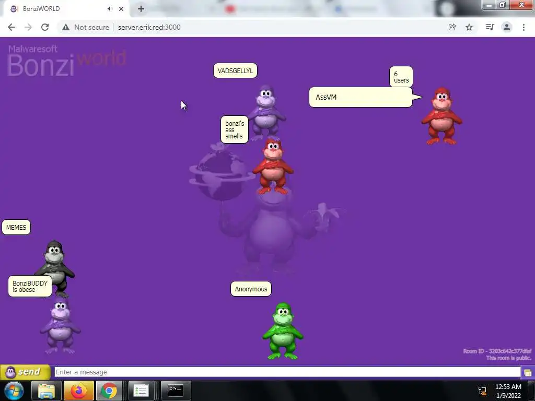Image resolution: width=535 pixels, height=401 pixels.
Task: Focus the Enter a message field
Action: (287, 372)
